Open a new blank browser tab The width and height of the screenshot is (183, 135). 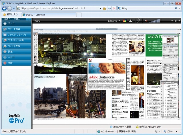click(79, 15)
